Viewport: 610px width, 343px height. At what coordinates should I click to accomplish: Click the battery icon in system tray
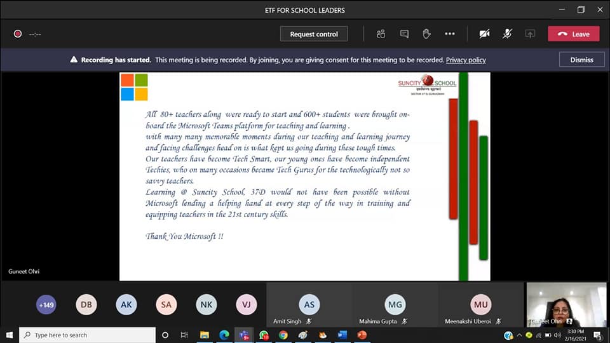tap(548, 335)
